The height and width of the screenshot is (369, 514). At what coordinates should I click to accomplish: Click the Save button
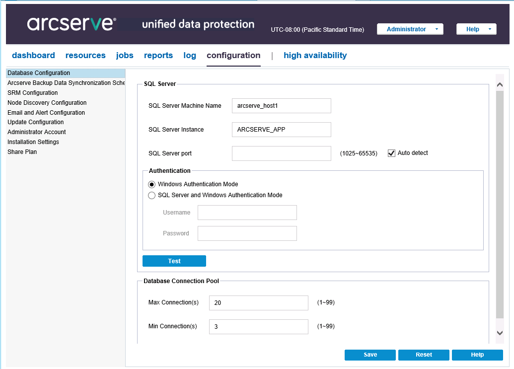tap(370, 355)
